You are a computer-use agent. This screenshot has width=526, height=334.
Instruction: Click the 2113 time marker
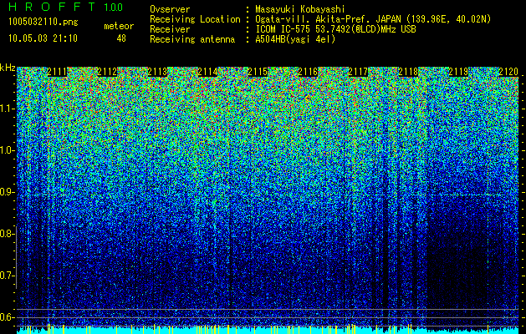(x=157, y=71)
